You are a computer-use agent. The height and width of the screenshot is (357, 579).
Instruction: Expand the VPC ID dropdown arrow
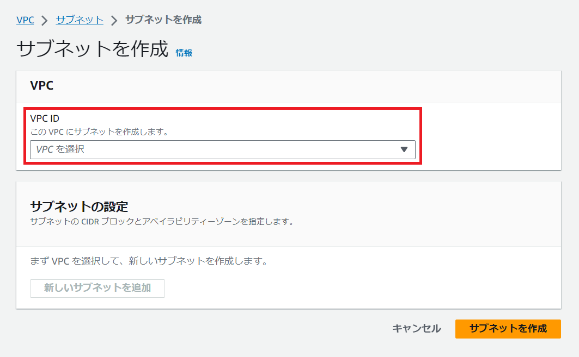pyautogui.click(x=404, y=149)
